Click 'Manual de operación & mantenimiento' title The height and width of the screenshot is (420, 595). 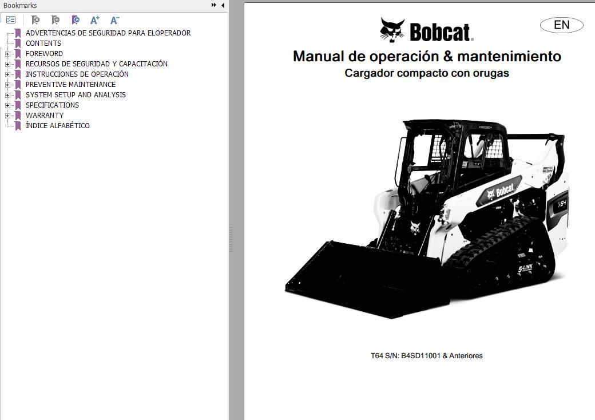point(427,56)
